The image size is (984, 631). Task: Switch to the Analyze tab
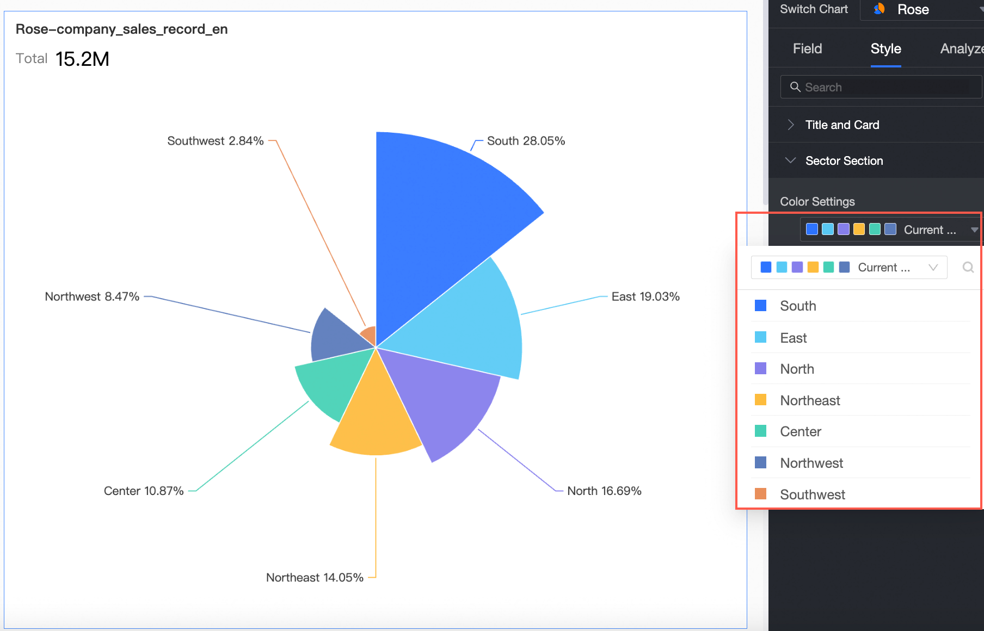(962, 48)
